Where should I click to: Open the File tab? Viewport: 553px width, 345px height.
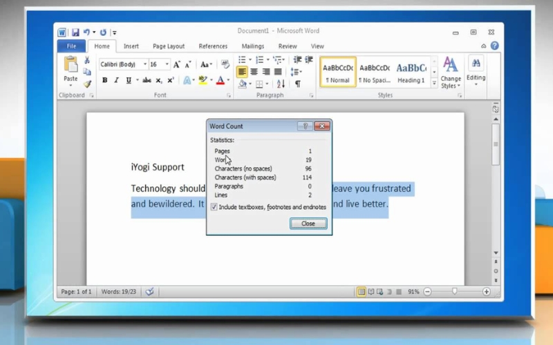pos(71,46)
